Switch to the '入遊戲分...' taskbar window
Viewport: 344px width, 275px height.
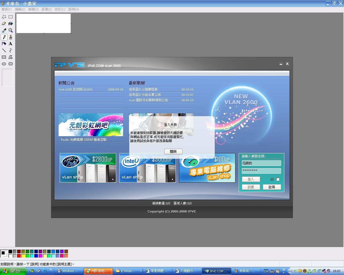[187, 271]
